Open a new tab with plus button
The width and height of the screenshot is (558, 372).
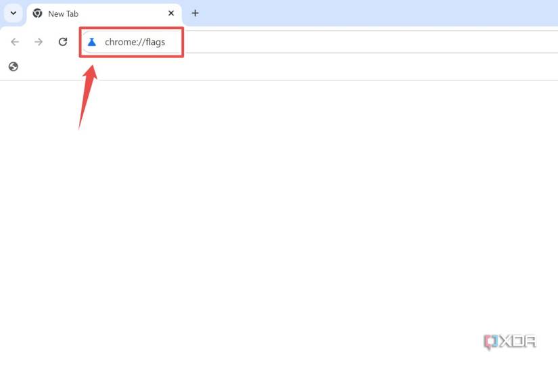click(195, 13)
